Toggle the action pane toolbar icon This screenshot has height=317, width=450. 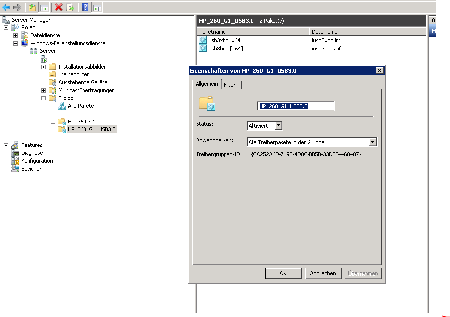coord(97,7)
